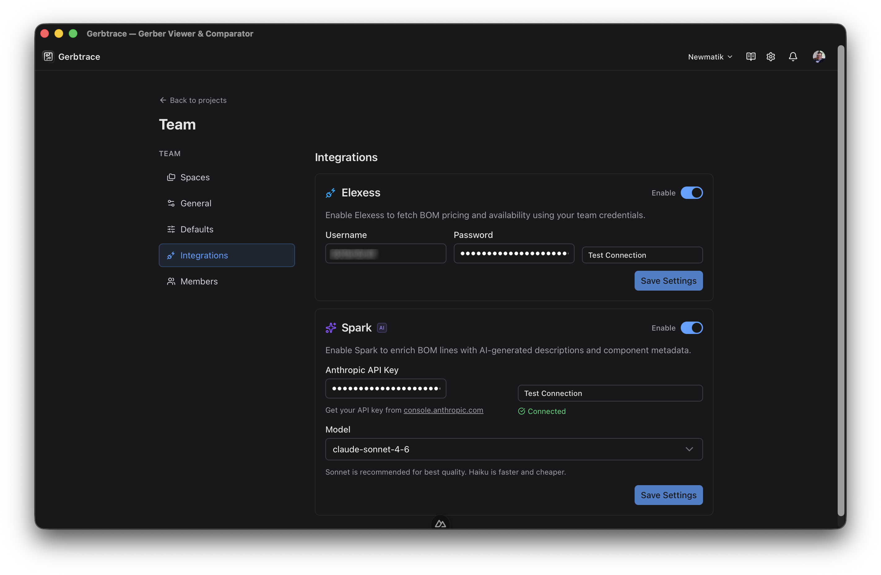Expand the Model dropdown claude-sonnet-4-6

[x=514, y=449]
